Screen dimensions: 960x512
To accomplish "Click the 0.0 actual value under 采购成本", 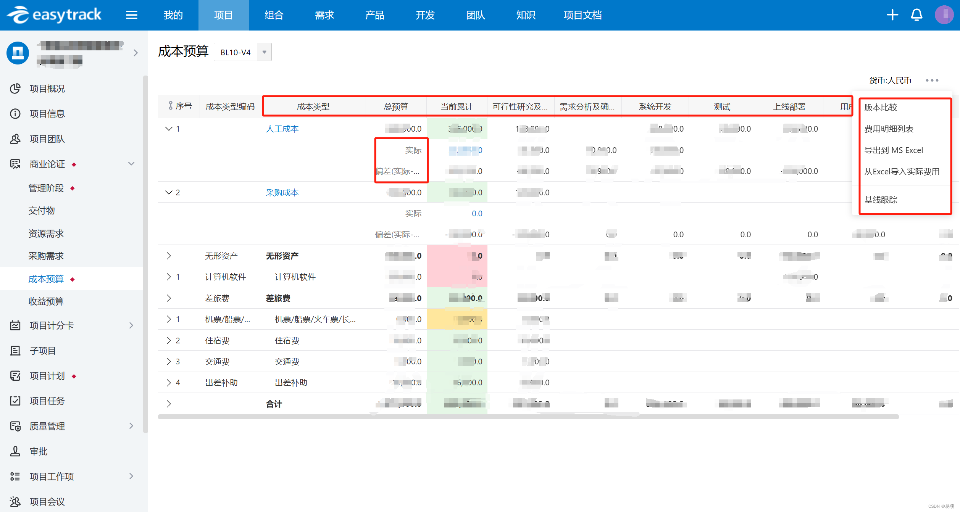I will pyautogui.click(x=477, y=214).
